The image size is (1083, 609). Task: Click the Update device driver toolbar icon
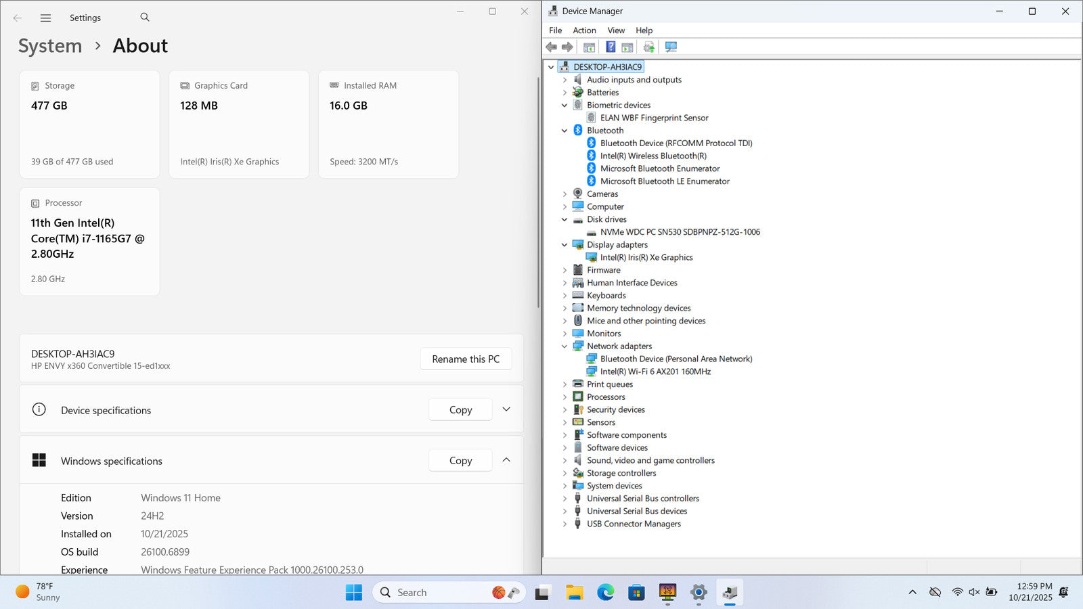(648, 47)
